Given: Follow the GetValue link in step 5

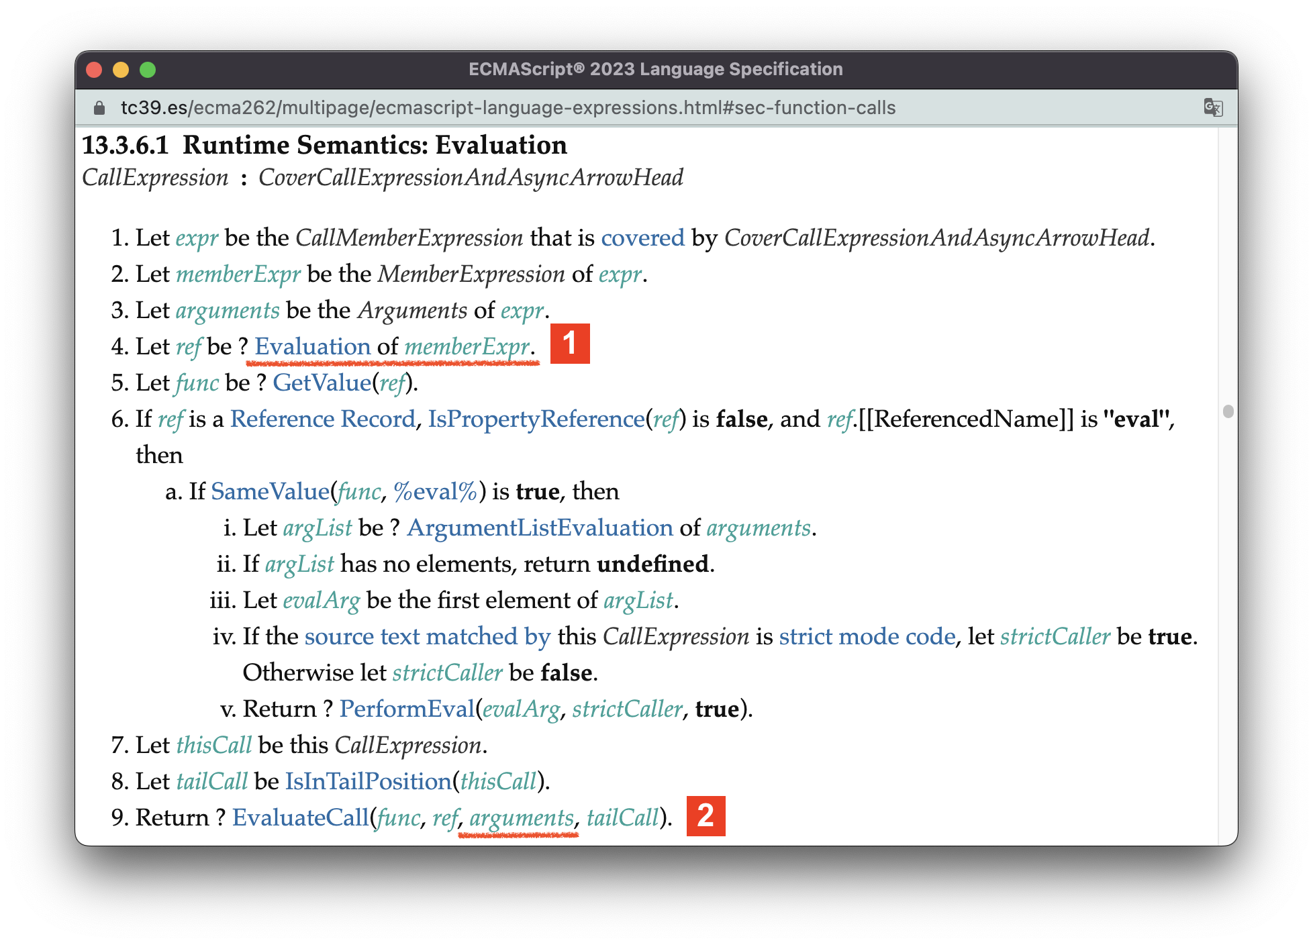Looking at the screenshot, I should (x=322, y=383).
